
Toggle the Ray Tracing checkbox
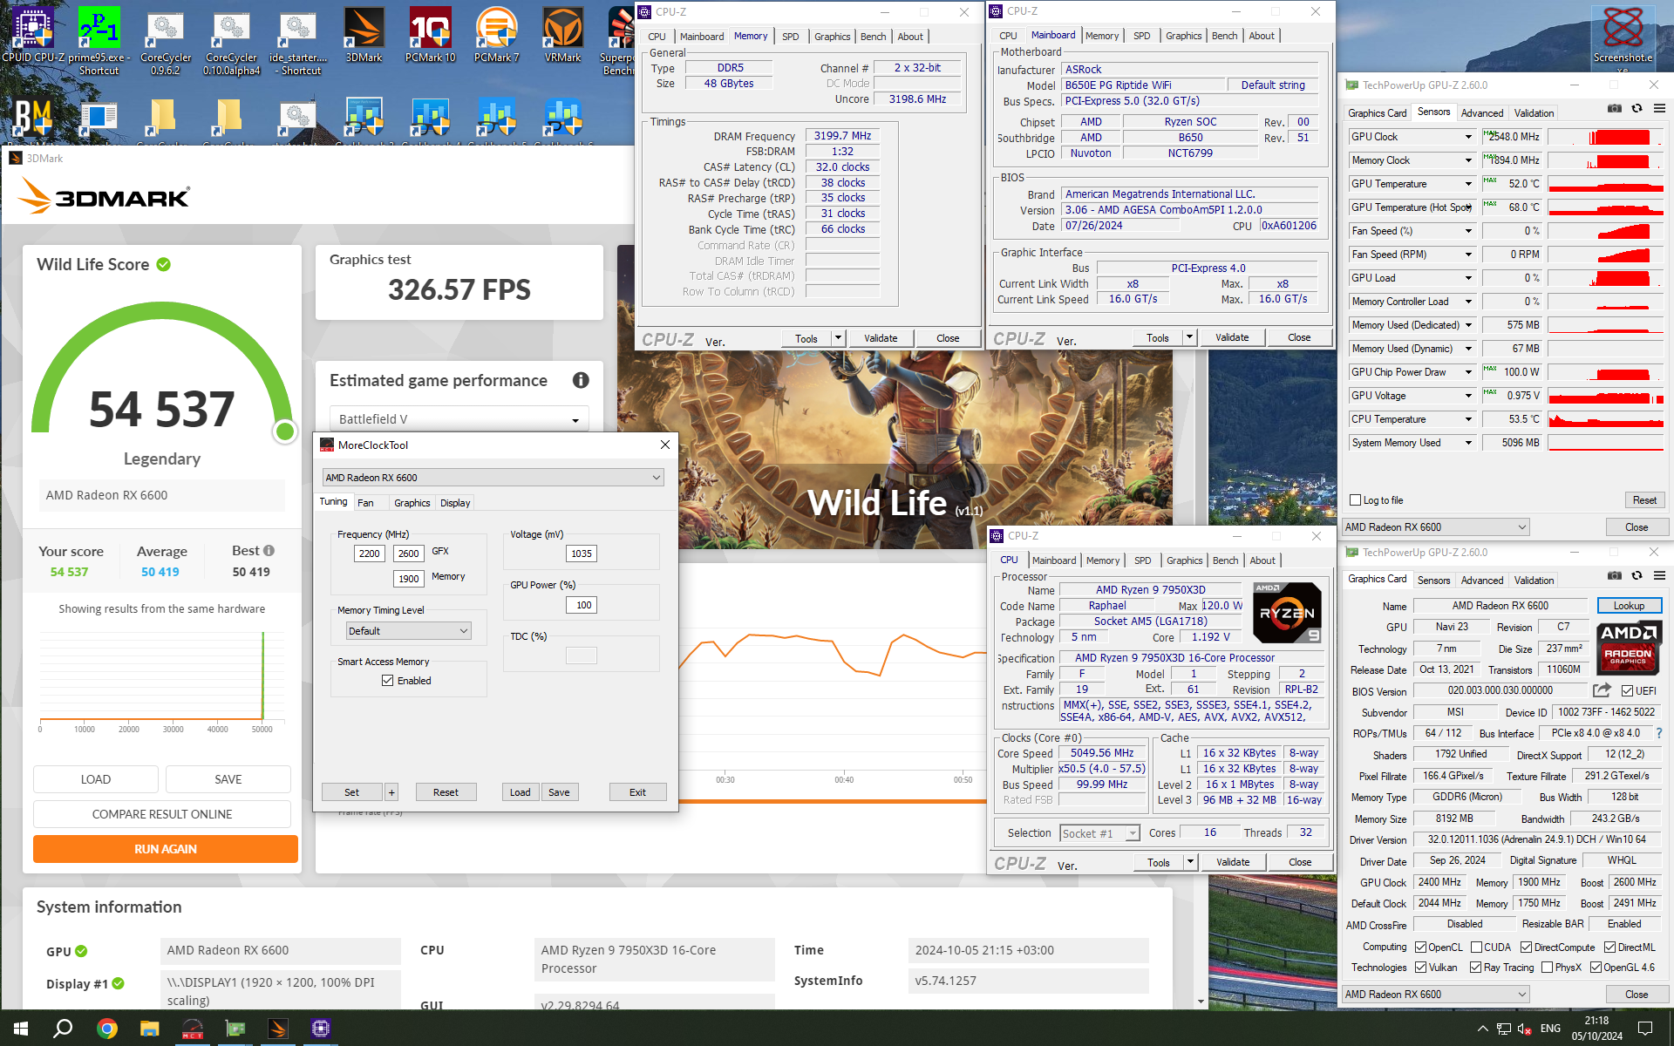click(x=1475, y=968)
